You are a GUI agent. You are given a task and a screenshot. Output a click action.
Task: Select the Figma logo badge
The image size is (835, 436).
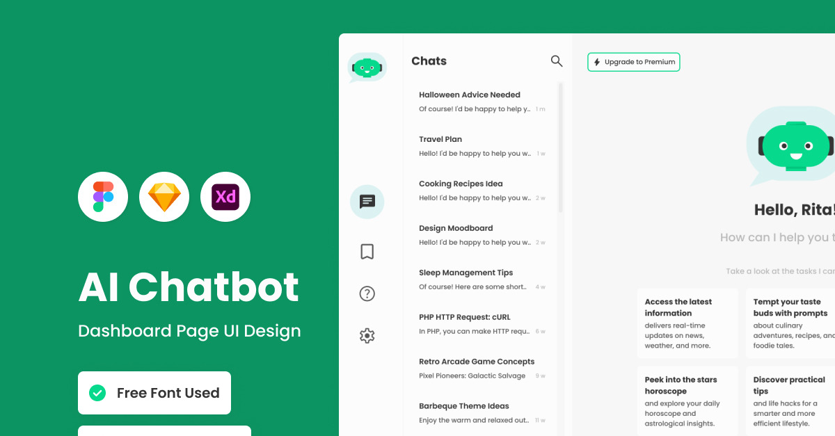point(103,197)
